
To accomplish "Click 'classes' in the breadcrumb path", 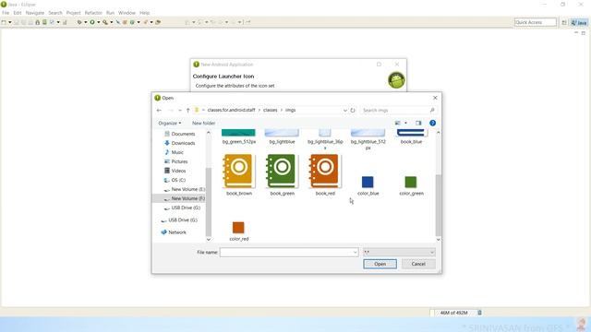I will [x=271, y=111].
